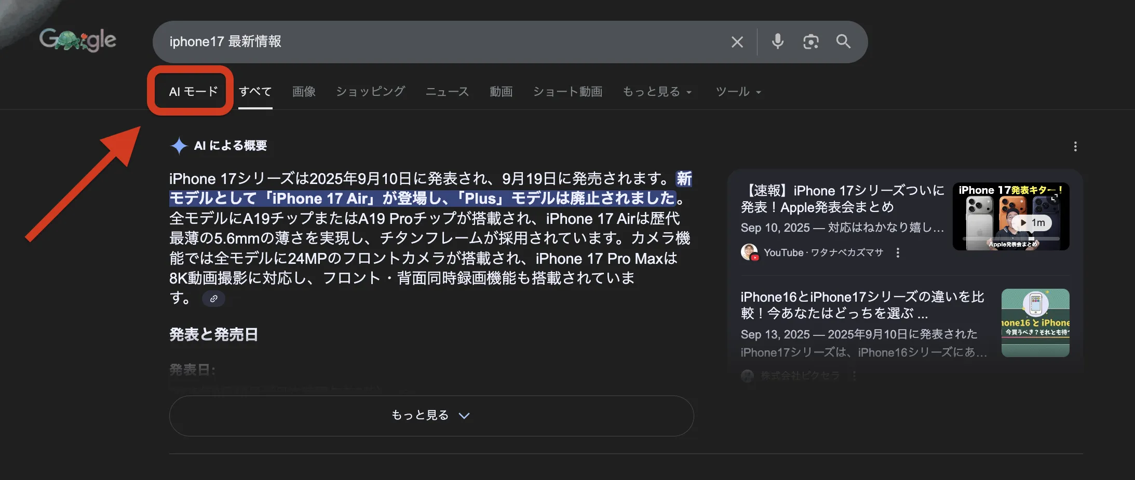1135x480 pixels.
Task: Click the AI overview sparkle icon
Action: point(179,146)
